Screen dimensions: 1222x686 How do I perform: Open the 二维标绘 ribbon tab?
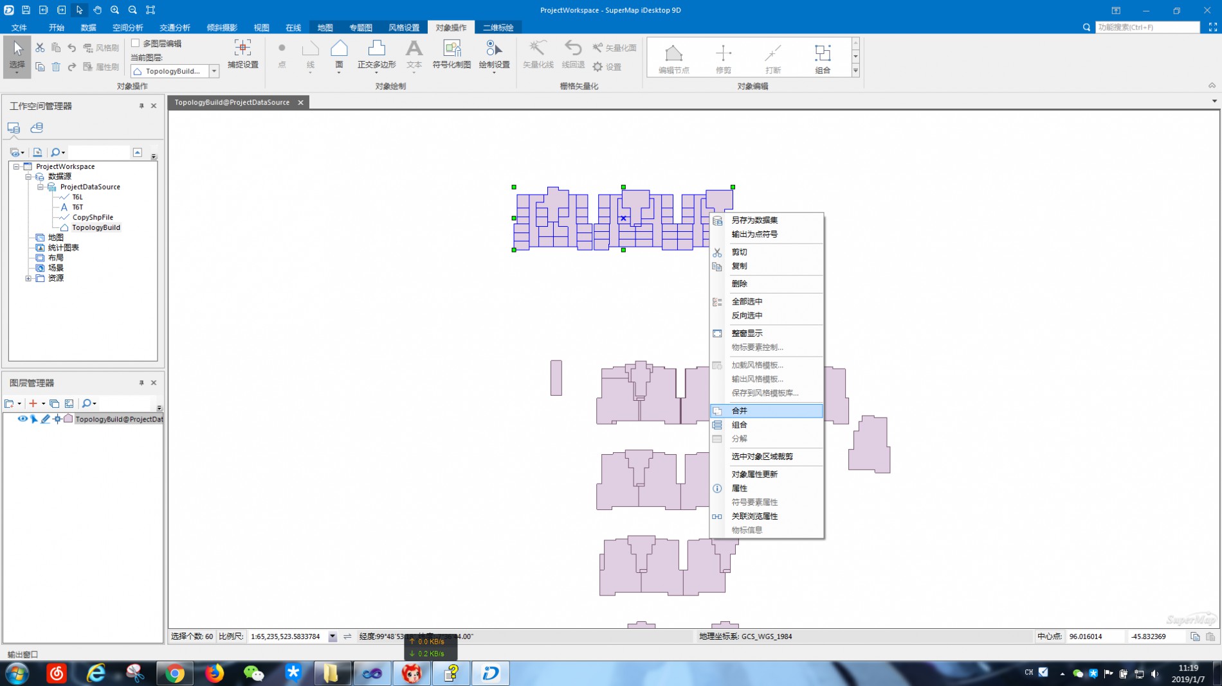tap(498, 28)
